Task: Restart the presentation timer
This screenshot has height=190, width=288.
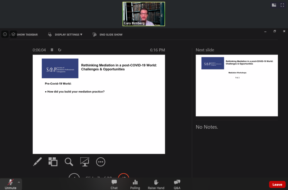Action: coord(60,50)
